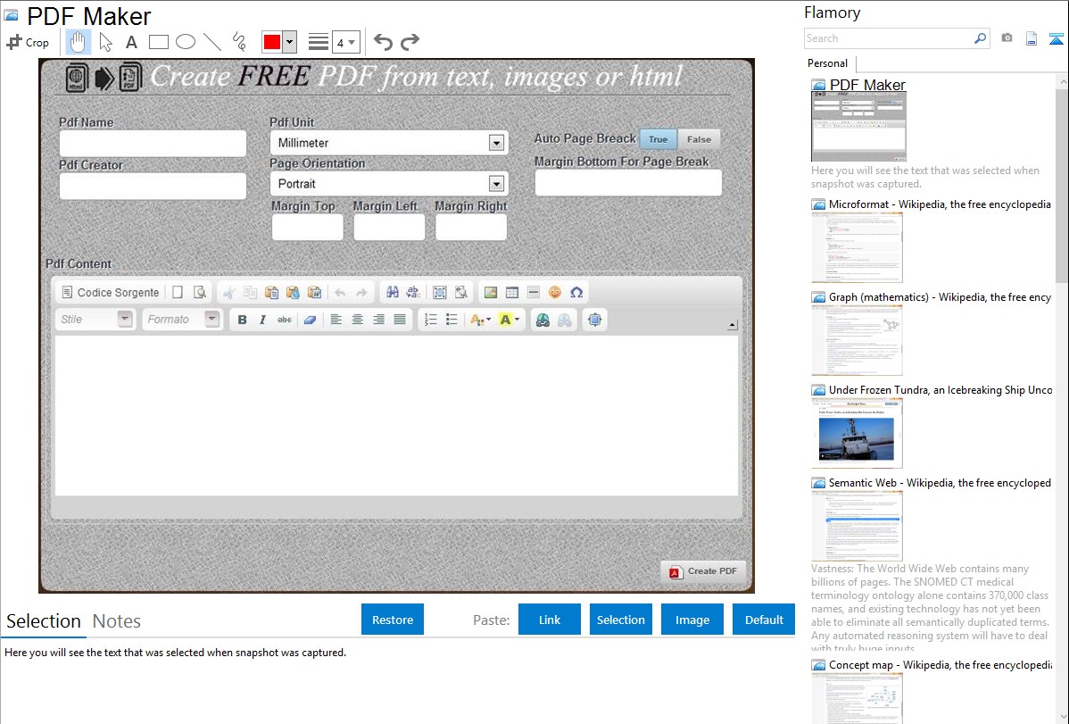
Task: Click the replace text icon
Action: pyautogui.click(x=413, y=292)
